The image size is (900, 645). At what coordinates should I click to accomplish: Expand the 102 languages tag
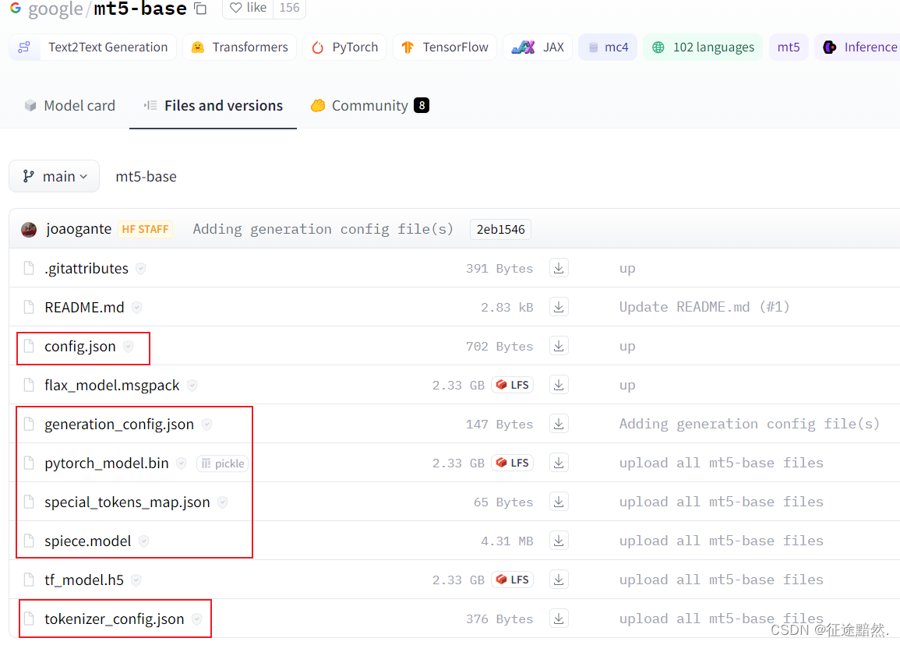tap(703, 47)
